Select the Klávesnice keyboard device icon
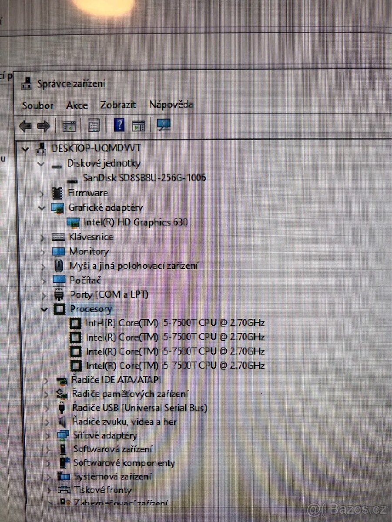This screenshot has height=522, width=392. pos(59,237)
